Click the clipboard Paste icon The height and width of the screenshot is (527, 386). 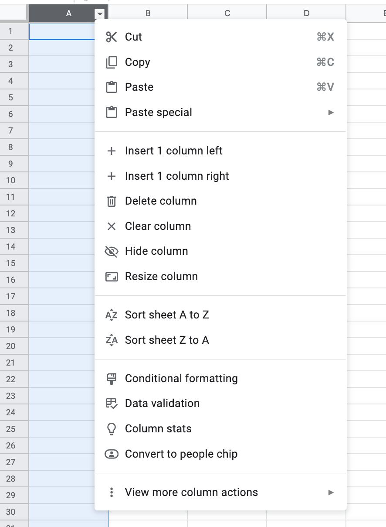pos(112,87)
